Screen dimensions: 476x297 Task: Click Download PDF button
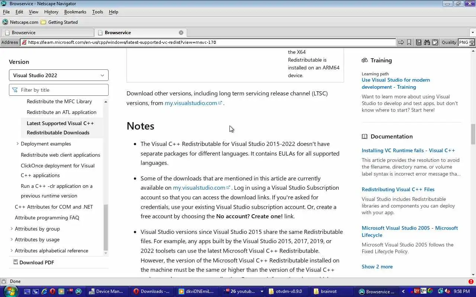pyautogui.click(x=34, y=262)
